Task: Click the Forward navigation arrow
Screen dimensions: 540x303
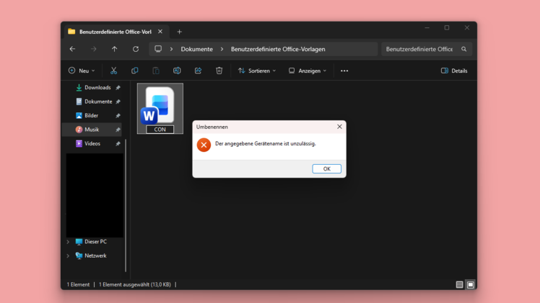Action: (x=94, y=49)
